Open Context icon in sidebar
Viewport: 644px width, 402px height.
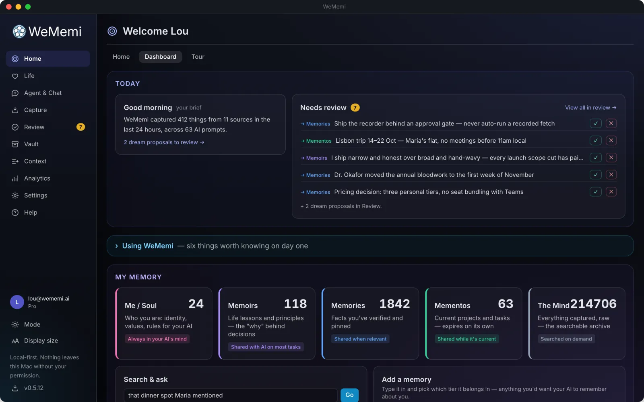[x=15, y=161]
